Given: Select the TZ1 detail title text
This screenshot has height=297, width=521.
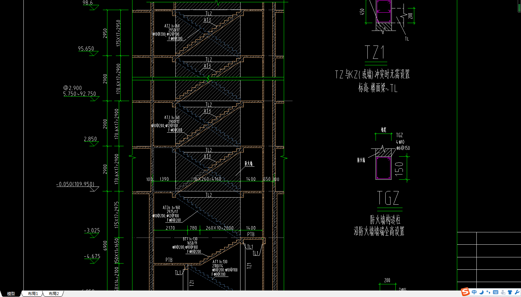Looking at the screenshot, I should 375,53.
